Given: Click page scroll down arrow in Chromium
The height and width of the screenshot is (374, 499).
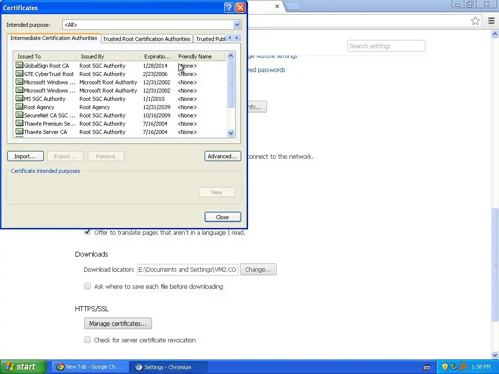Looking at the screenshot, I should coord(495,355).
